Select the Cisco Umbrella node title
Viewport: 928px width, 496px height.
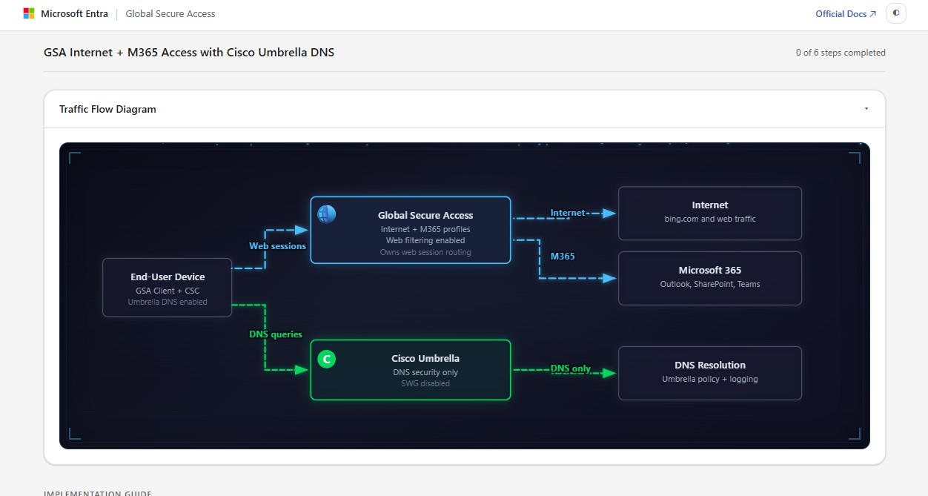click(425, 359)
